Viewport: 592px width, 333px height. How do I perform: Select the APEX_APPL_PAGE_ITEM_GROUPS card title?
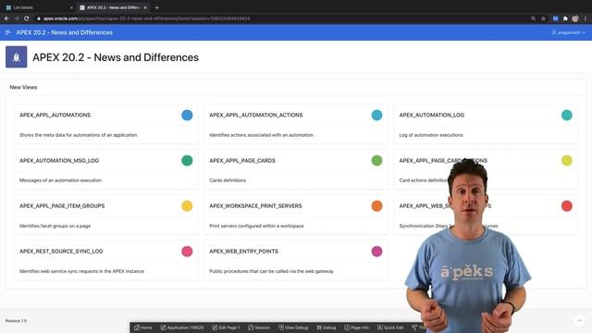click(62, 205)
